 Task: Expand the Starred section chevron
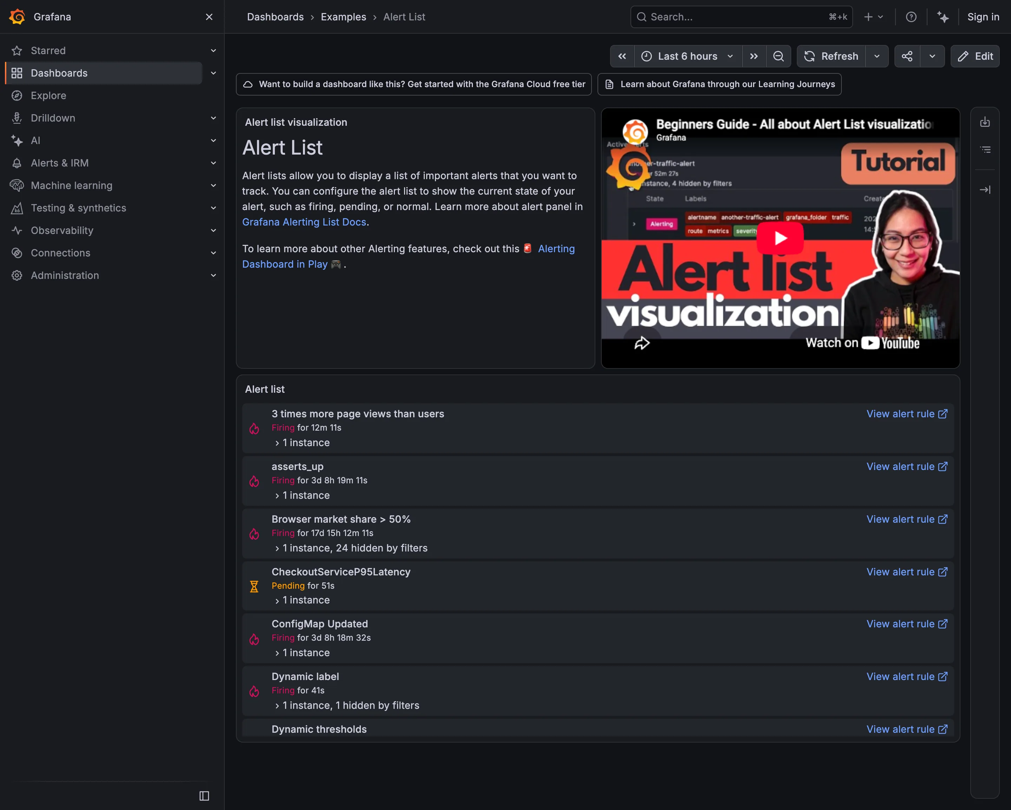pyautogui.click(x=213, y=51)
